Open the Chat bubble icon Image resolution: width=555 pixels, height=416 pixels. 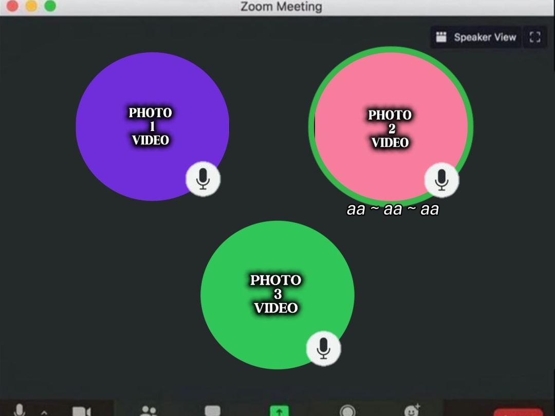(212, 411)
